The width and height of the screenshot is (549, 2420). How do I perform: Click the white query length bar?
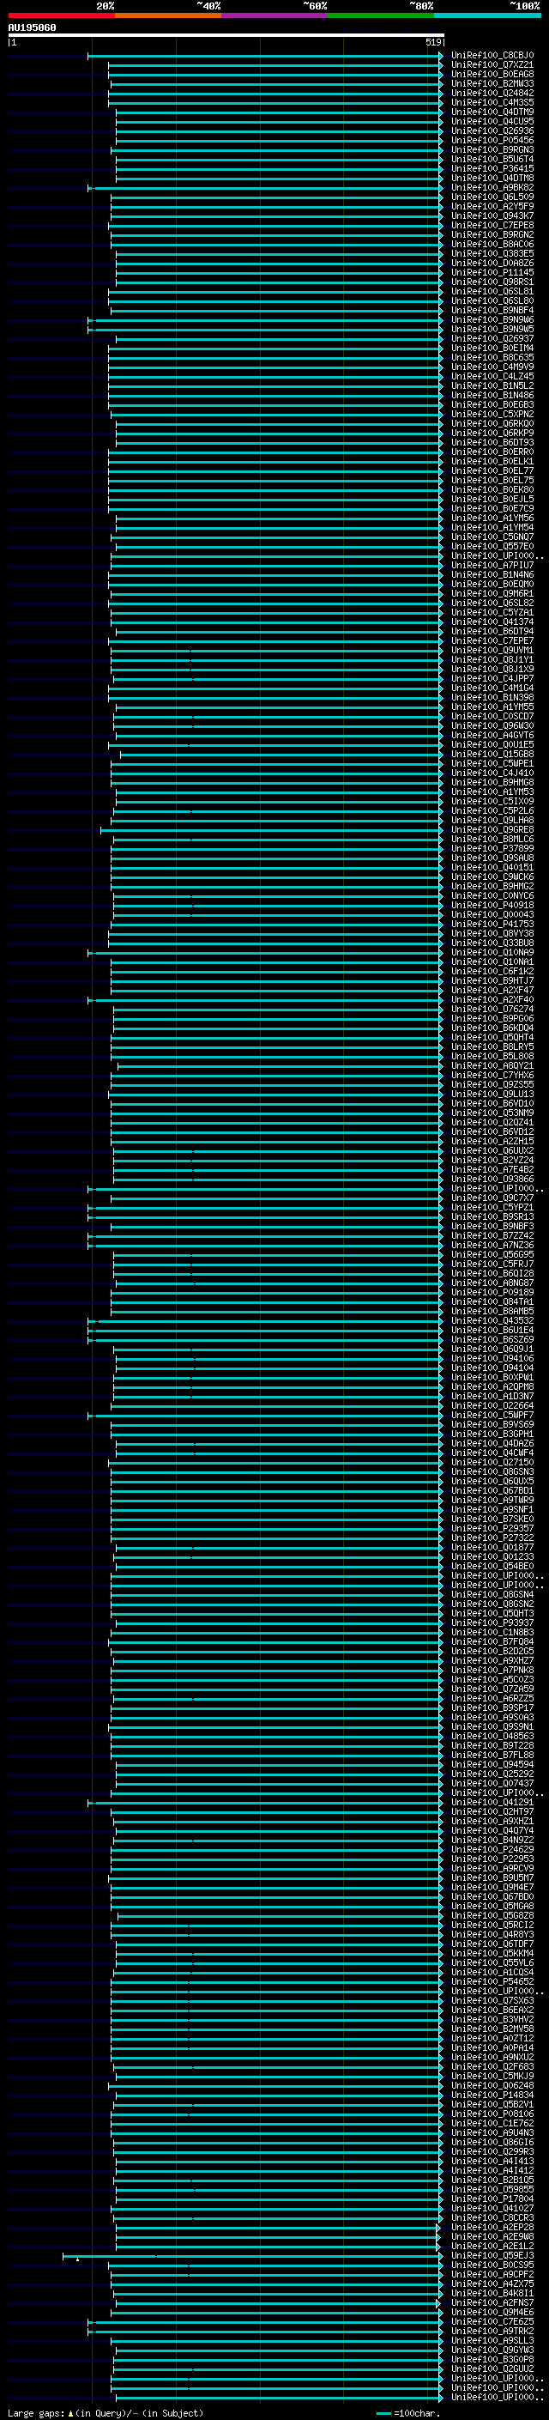pos(226,36)
